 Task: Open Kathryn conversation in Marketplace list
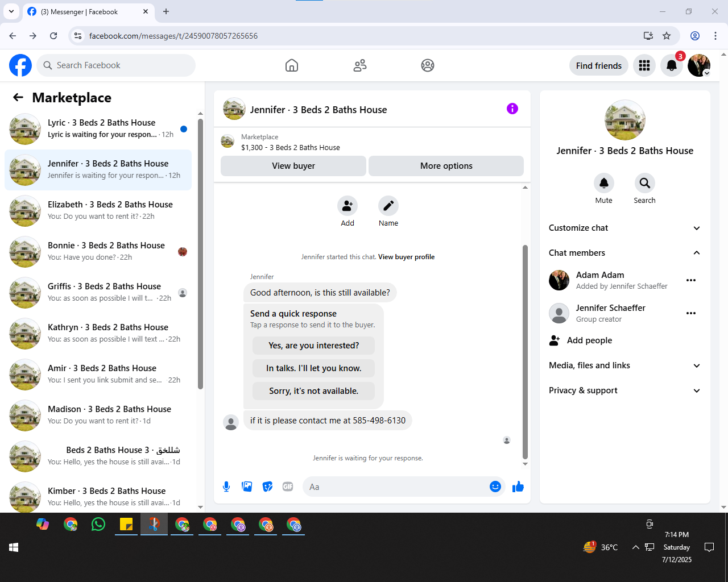98,334
